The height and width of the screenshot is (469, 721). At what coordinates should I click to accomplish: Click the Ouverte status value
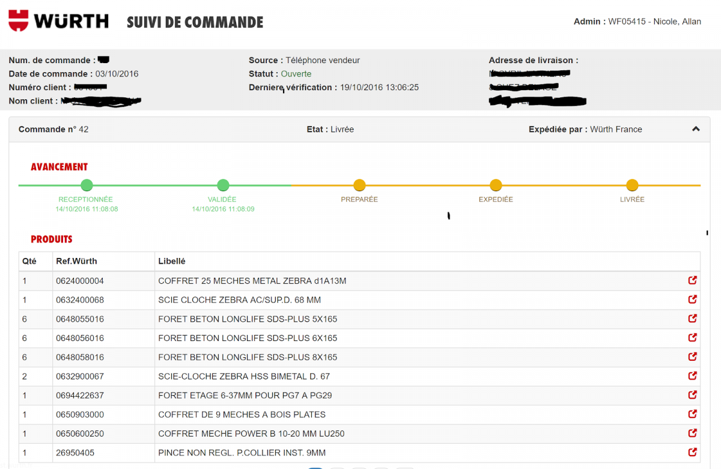click(296, 74)
